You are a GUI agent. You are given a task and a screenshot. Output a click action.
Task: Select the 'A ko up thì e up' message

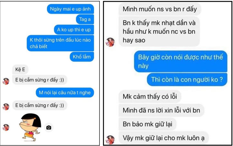click(74, 30)
